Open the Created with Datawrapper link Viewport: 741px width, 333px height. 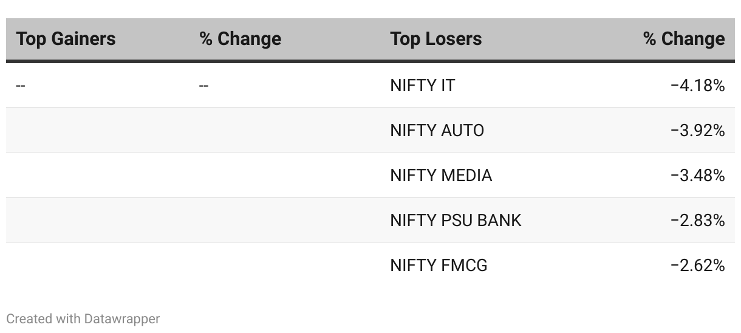click(x=83, y=318)
